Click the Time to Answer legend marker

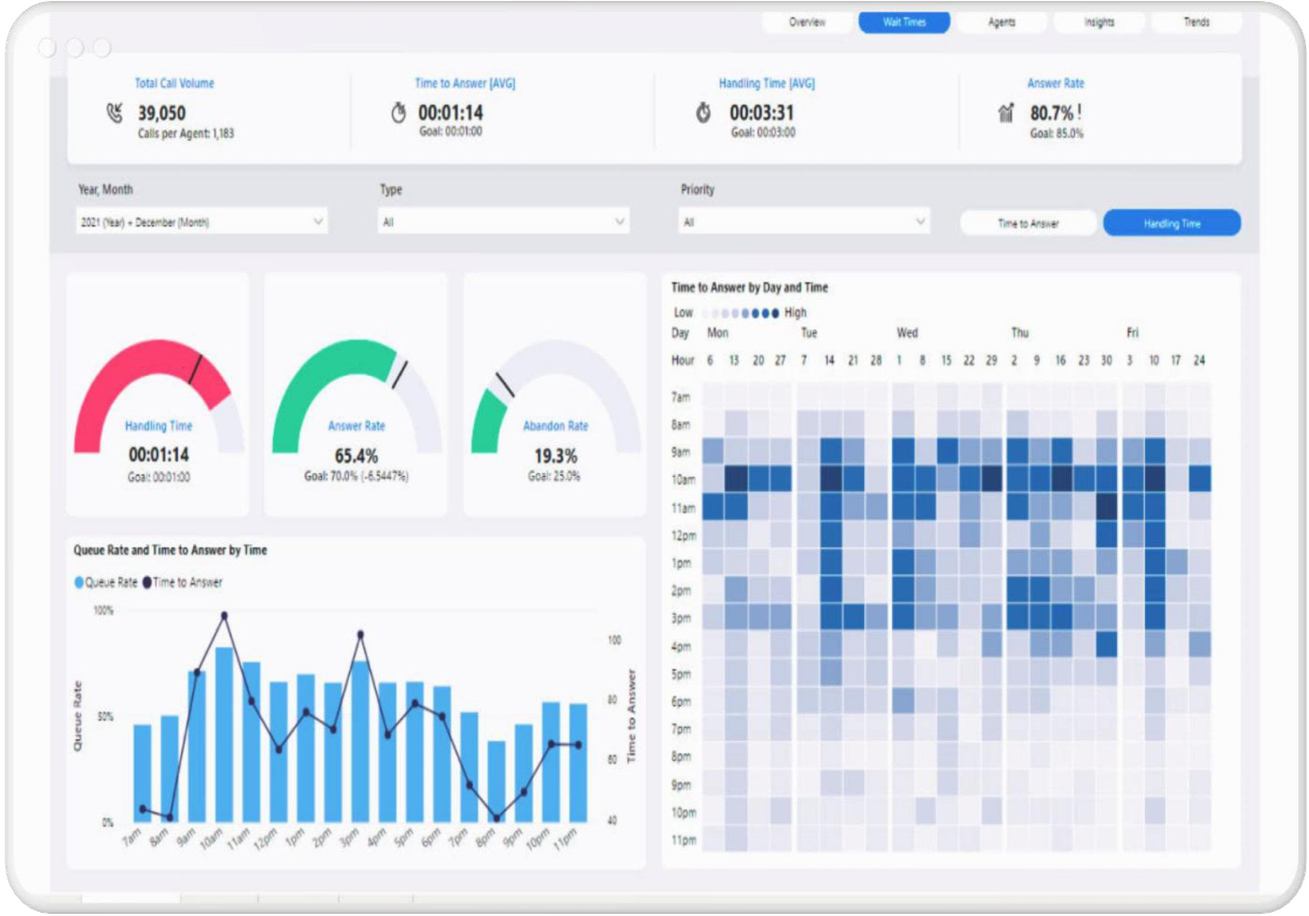[x=147, y=583]
